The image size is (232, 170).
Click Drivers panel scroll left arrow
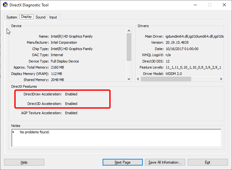(x=138, y=79)
